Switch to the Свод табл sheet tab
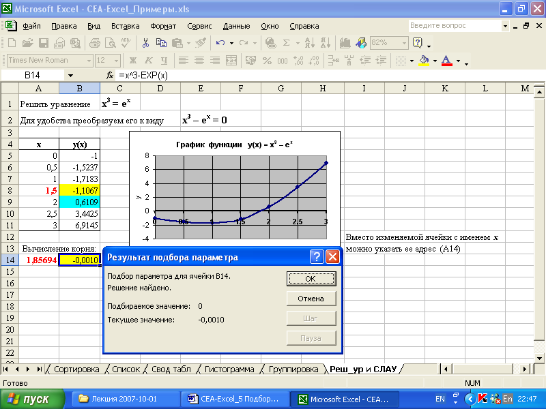This screenshot has height=409, width=546. [x=171, y=369]
